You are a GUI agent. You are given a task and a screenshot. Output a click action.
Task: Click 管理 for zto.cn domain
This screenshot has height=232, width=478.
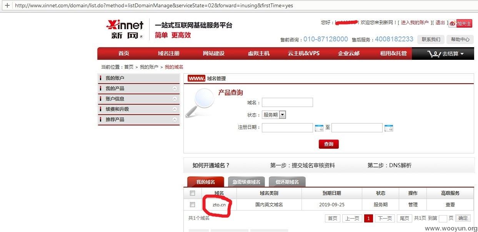(413, 205)
